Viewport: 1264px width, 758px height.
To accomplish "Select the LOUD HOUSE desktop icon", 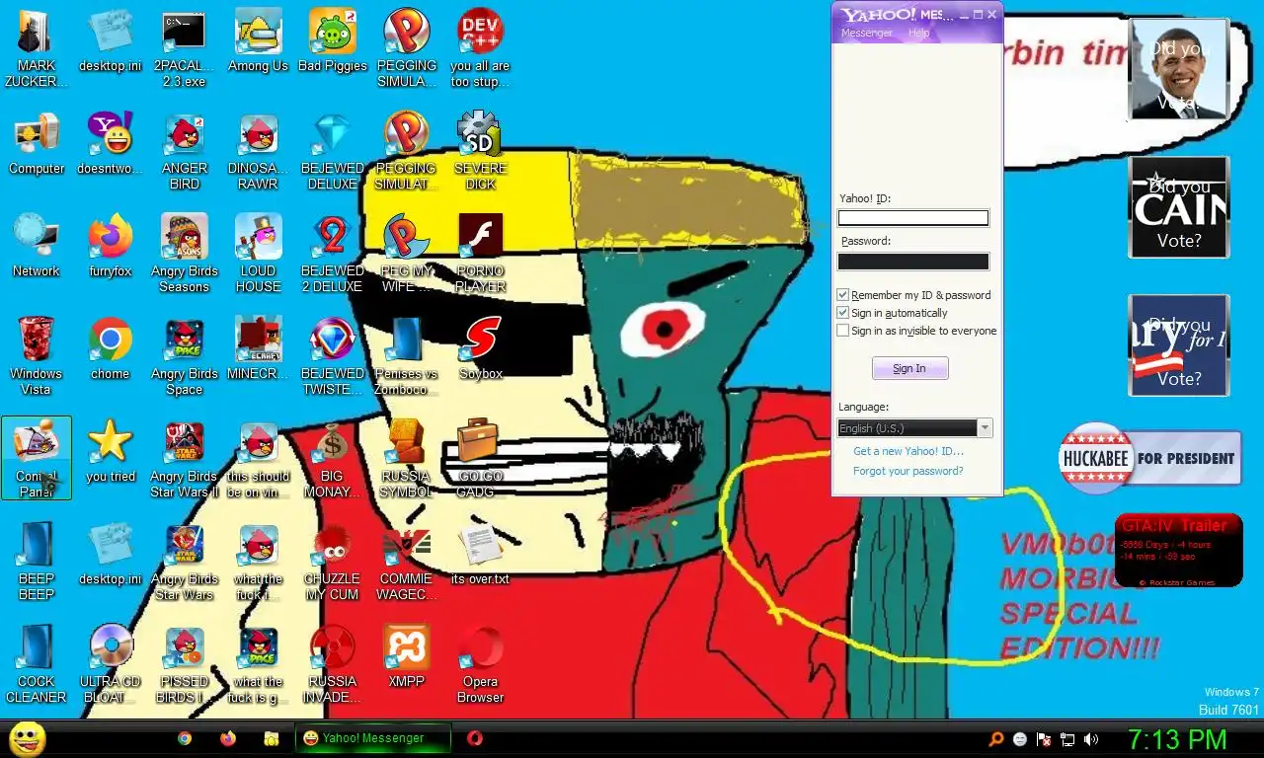I will tap(258, 253).
